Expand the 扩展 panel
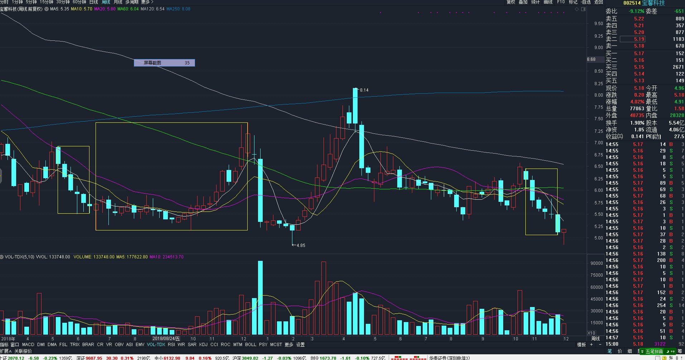This screenshot has height=360, width=685. pyautogui.click(x=6, y=351)
